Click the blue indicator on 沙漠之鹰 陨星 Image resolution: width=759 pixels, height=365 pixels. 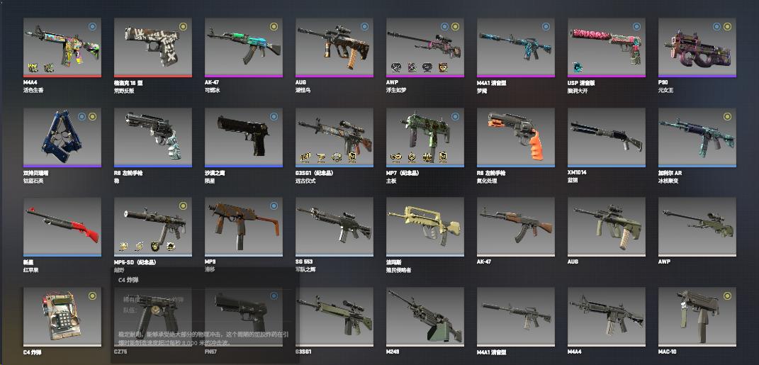274,116
